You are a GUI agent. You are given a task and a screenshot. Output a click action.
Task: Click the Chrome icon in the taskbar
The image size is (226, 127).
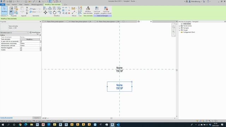pos(20,125)
